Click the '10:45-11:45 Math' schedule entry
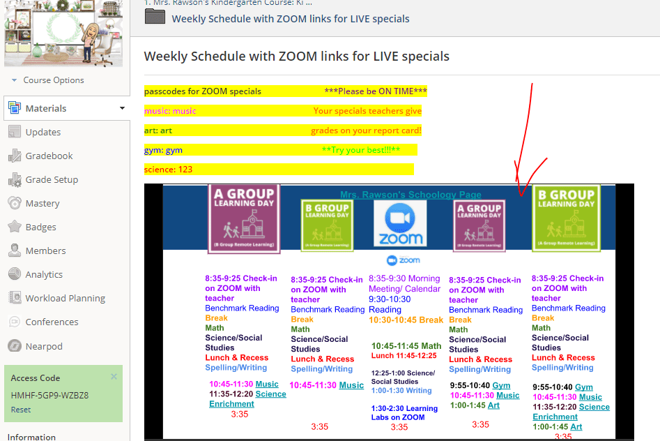This screenshot has height=441, width=660. [406, 346]
